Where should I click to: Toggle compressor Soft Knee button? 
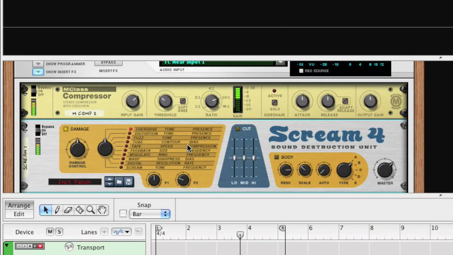183,101
